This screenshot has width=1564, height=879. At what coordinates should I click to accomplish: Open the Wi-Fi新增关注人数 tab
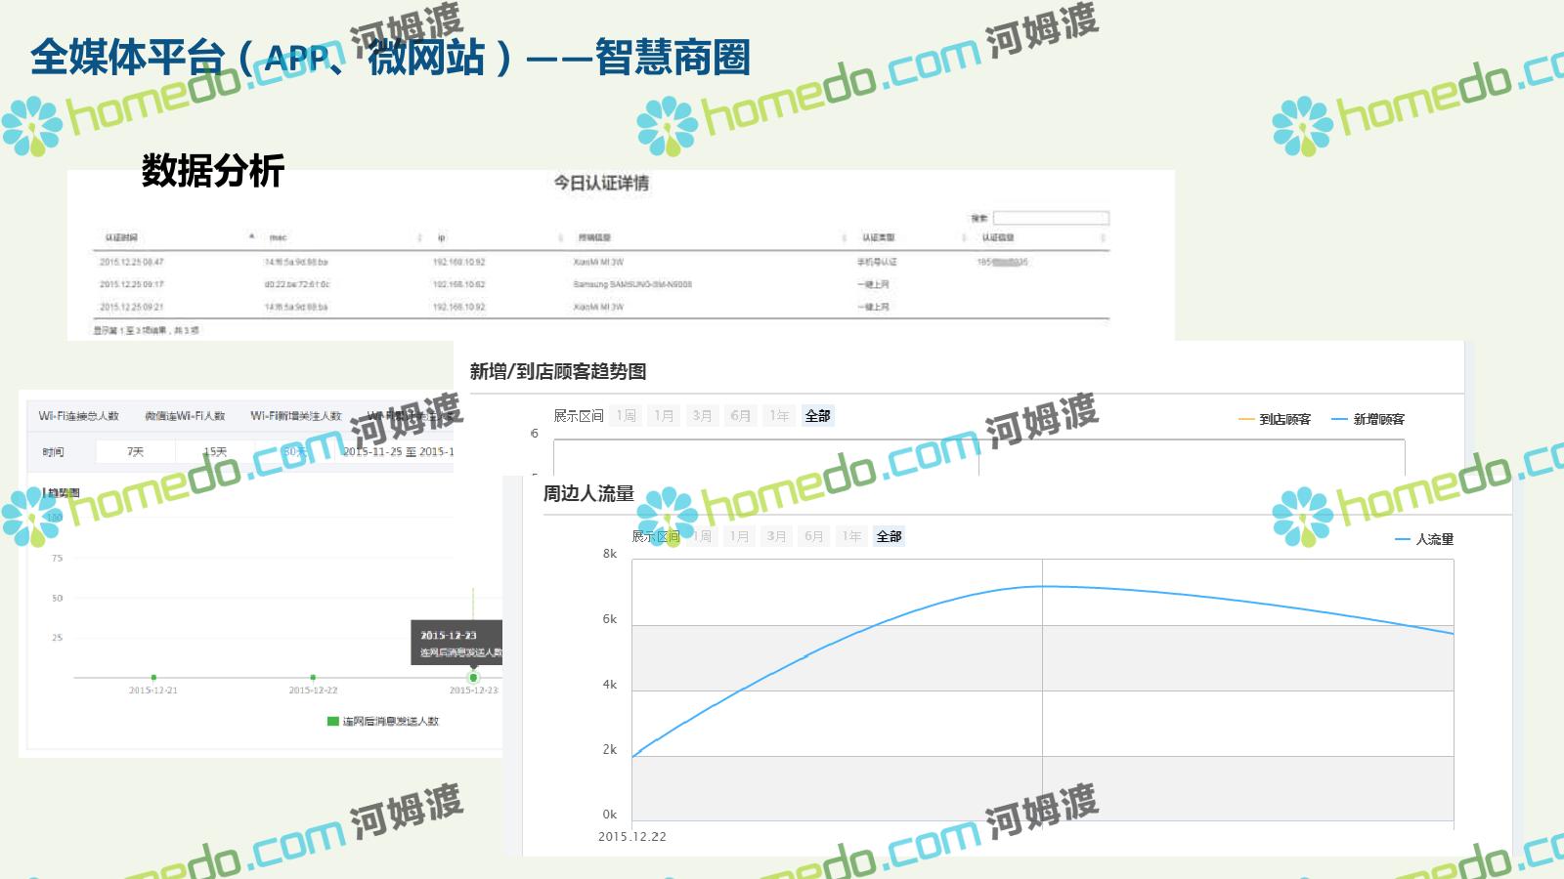coord(295,416)
